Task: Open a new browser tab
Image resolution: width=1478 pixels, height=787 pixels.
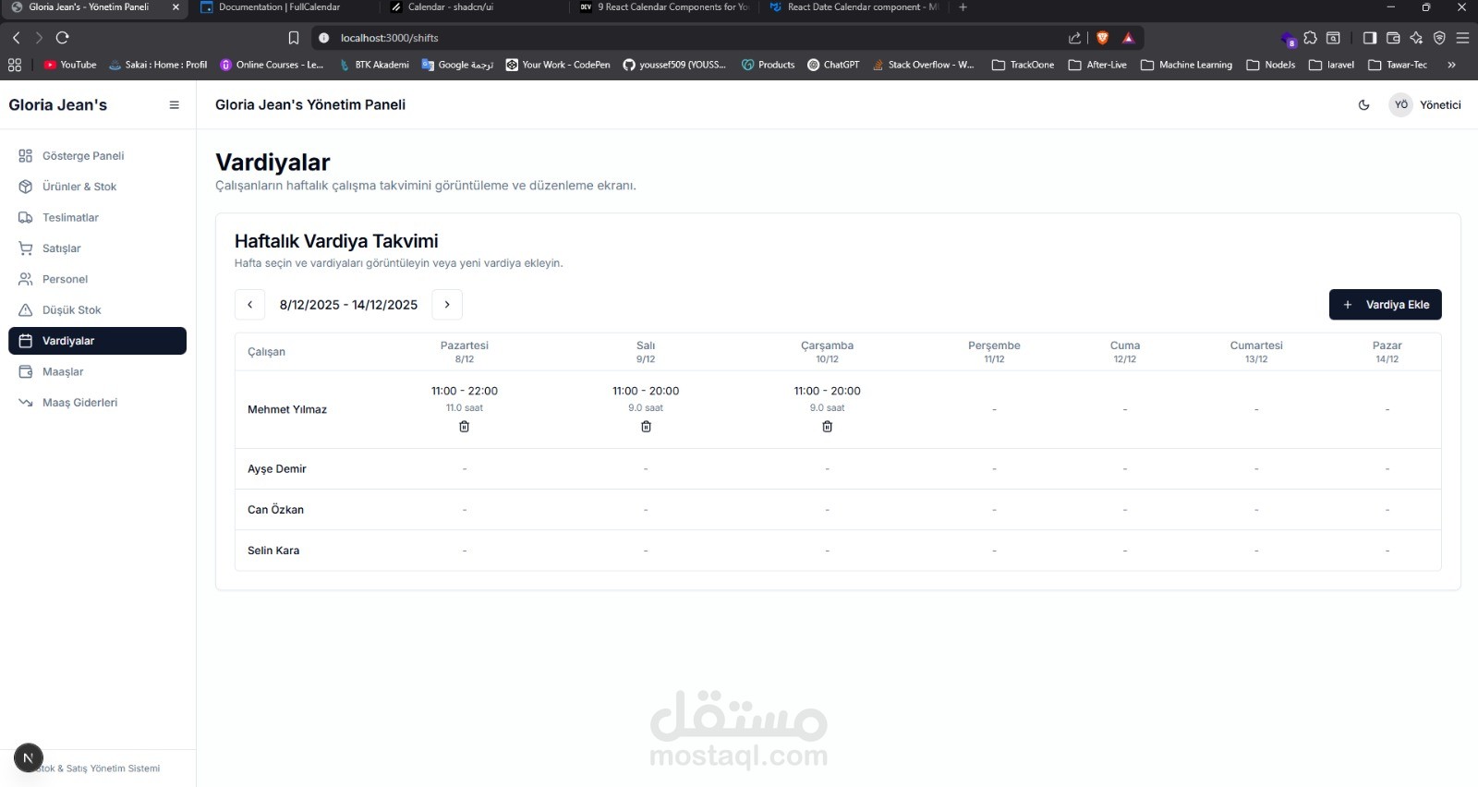Action: click(x=963, y=7)
